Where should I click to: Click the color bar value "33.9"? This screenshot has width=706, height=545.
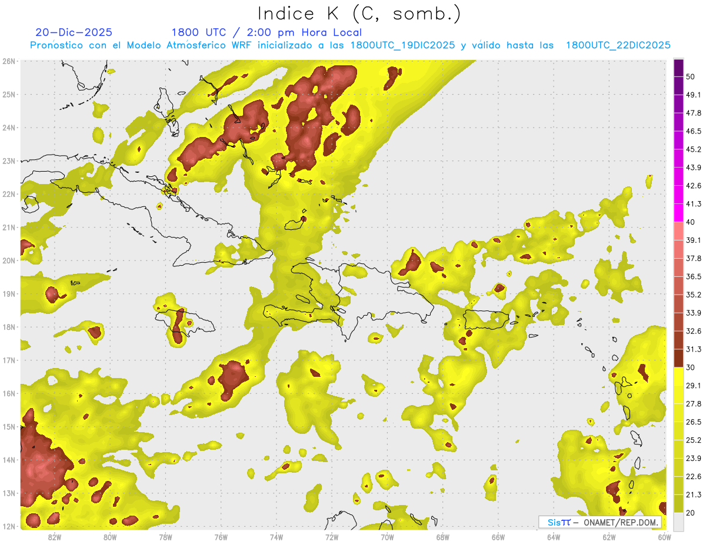694,313
